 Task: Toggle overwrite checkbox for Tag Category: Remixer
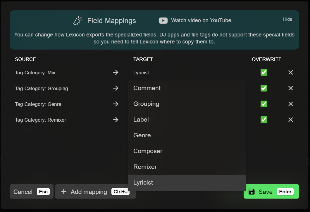(264, 120)
